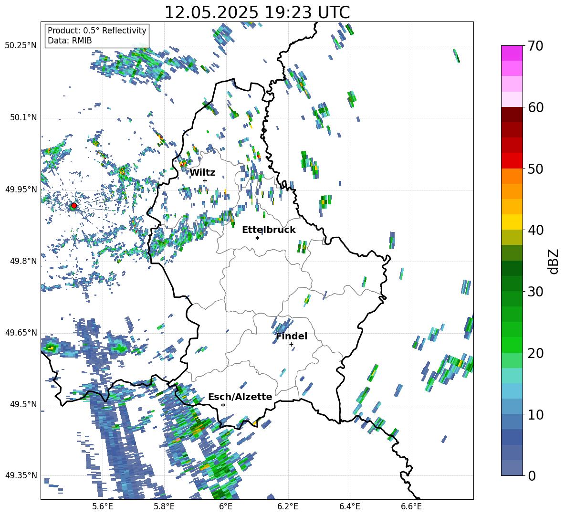This screenshot has width=565, height=516.
Task: Click the orange colorbar segment below 50
Action: [512, 176]
